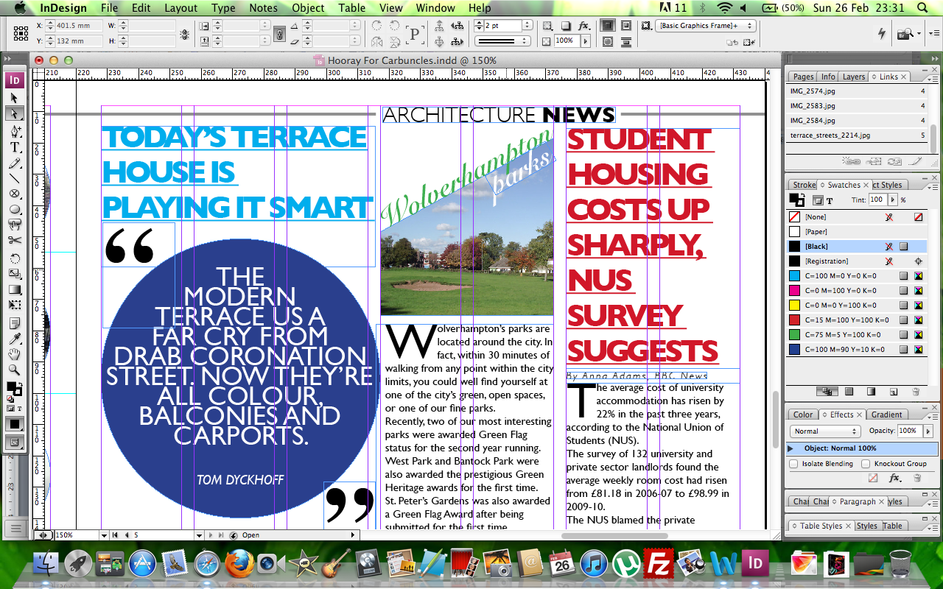The image size is (943, 589).
Task: Select the Eyedropper tool
Action: tap(14, 339)
